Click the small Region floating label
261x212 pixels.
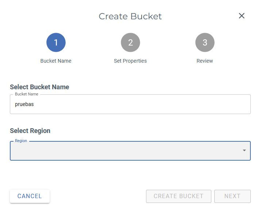pos(21,141)
